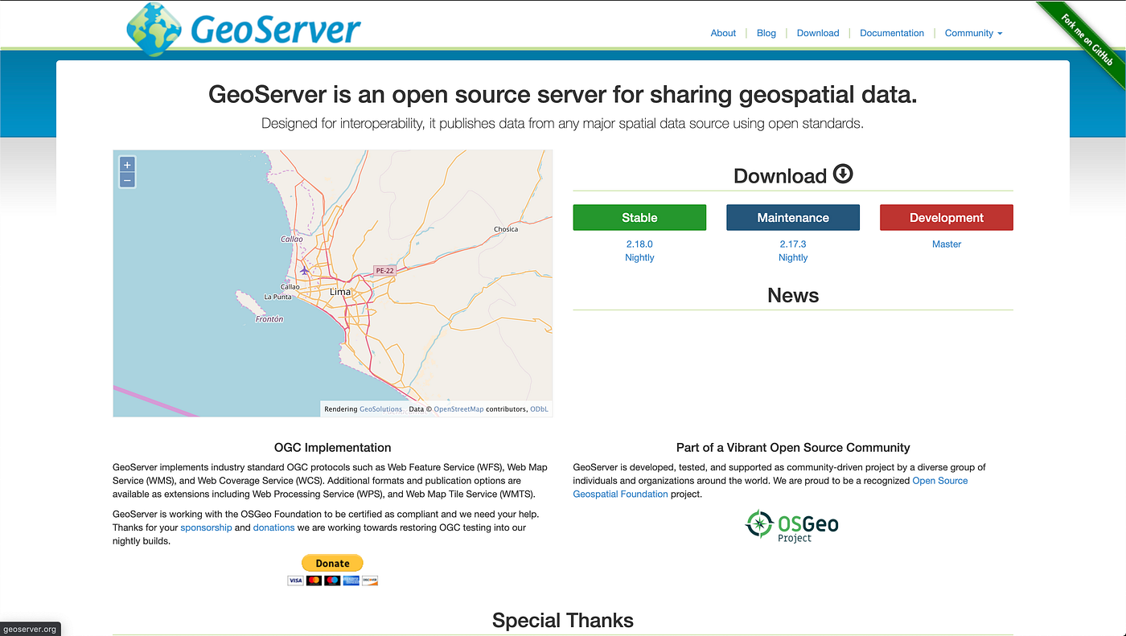
Task: Expand the Community dropdown menu
Action: [973, 33]
